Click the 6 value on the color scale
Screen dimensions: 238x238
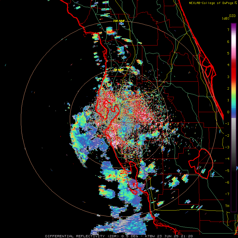click(228, 42)
